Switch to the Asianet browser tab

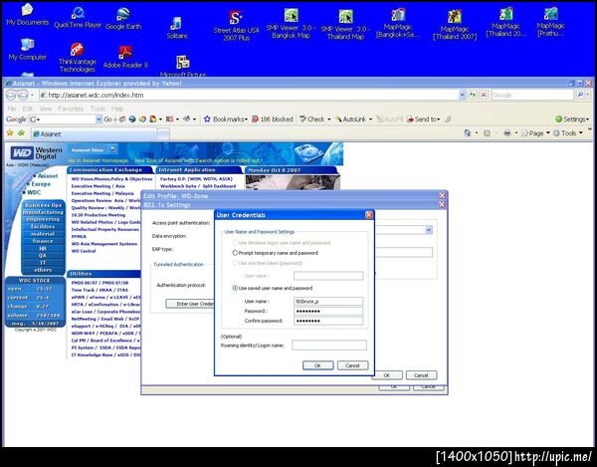[x=94, y=133]
